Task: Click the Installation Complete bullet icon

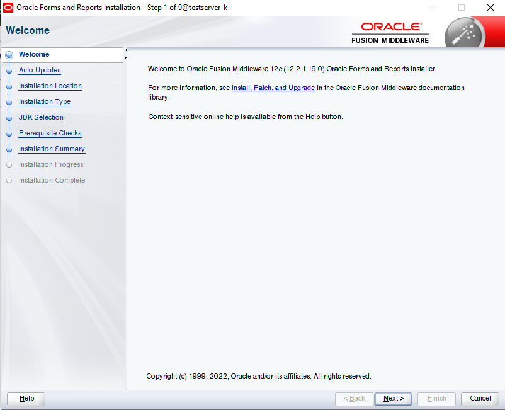Action: pyautogui.click(x=9, y=181)
